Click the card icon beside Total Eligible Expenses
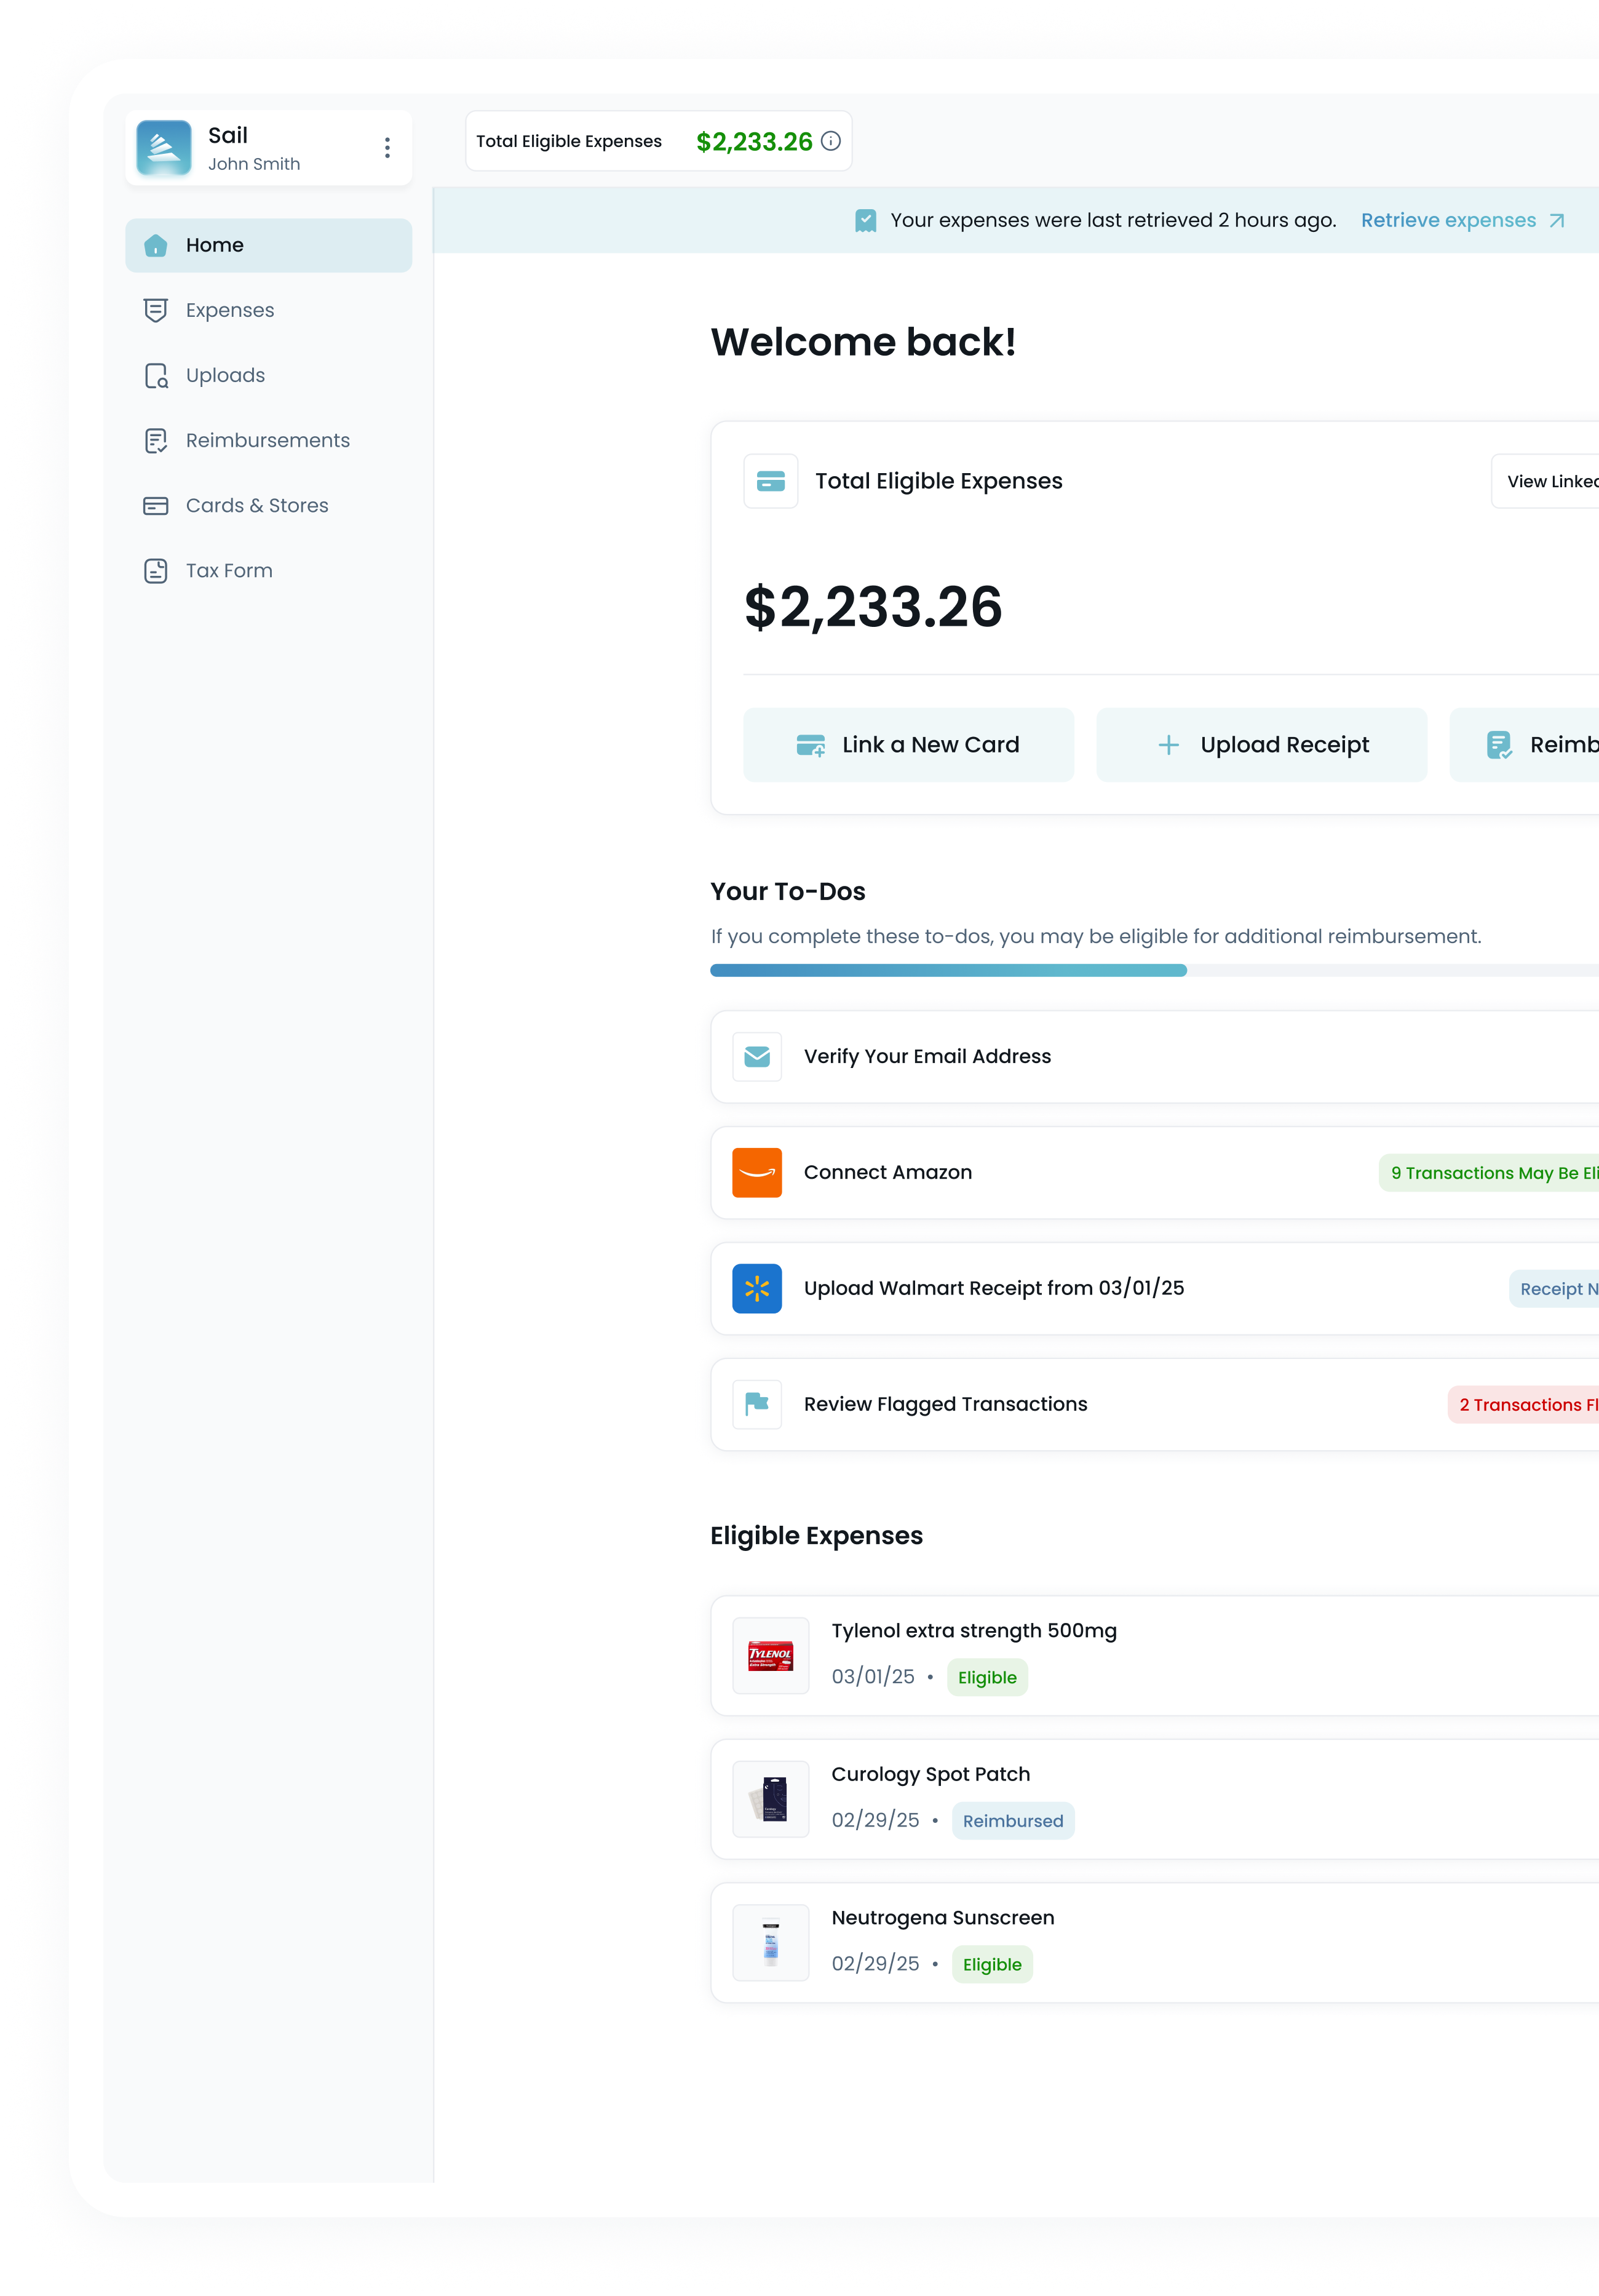Image resolution: width=1599 pixels, height=2296 pixels. point(771,481)
